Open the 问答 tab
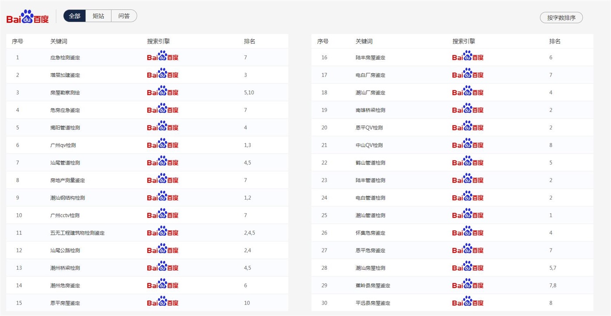Image resolution: width=611 pixels, height=316 pixels. point(124,16)
